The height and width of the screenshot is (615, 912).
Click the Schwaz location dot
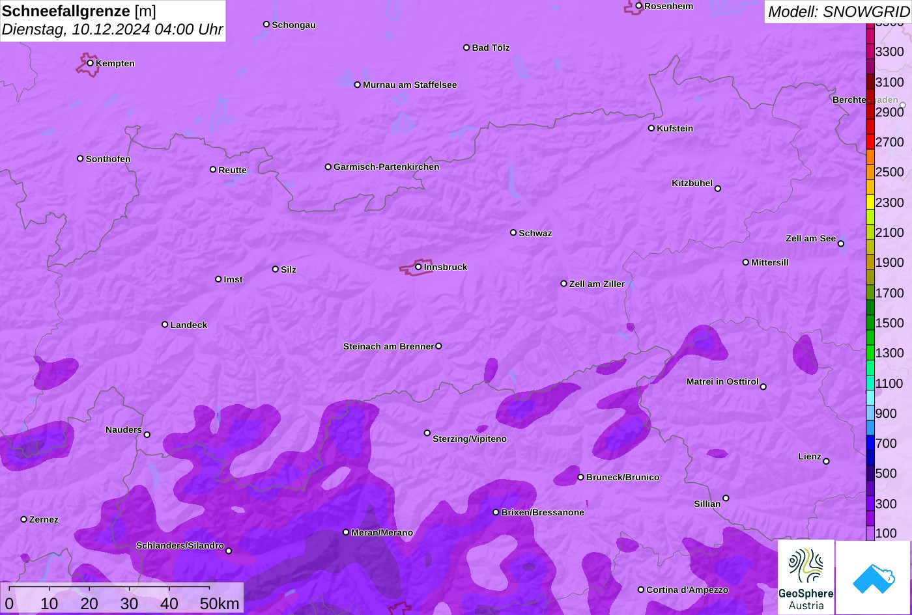(x=513, y=232)
